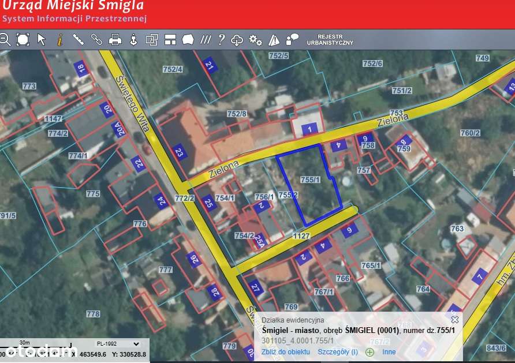Open Szczegóły (I) link

pos(338,352)
